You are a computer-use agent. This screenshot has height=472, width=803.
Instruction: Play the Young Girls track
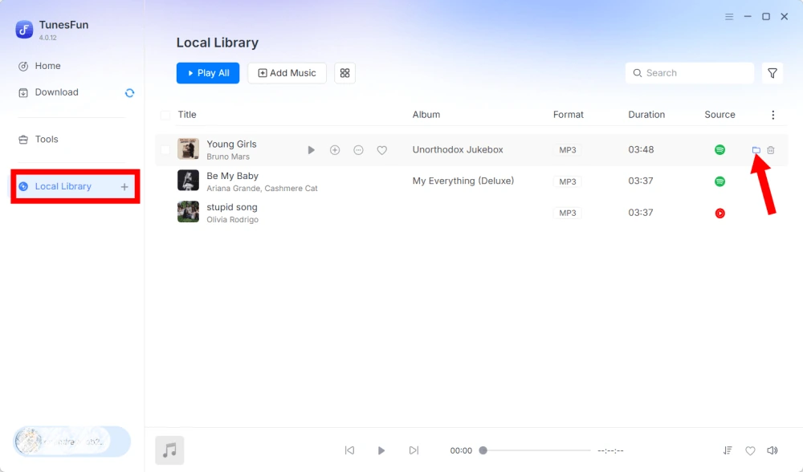coord(311,150)
